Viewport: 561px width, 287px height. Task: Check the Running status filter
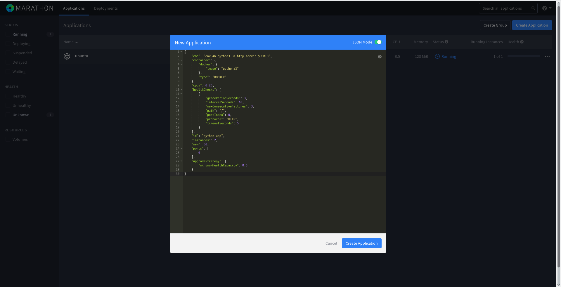pyautogui.click(x=8, y=34)
